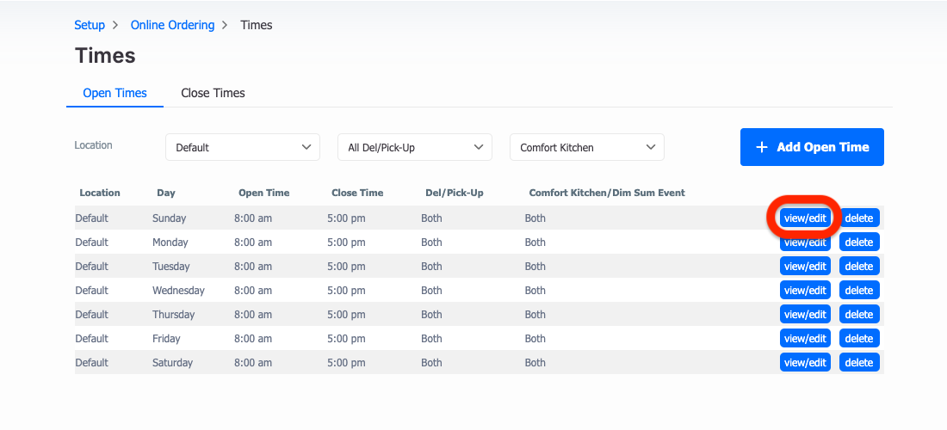Open the Online Ordering breadcrumb link
Screen dimensions: 947x430
172,25
